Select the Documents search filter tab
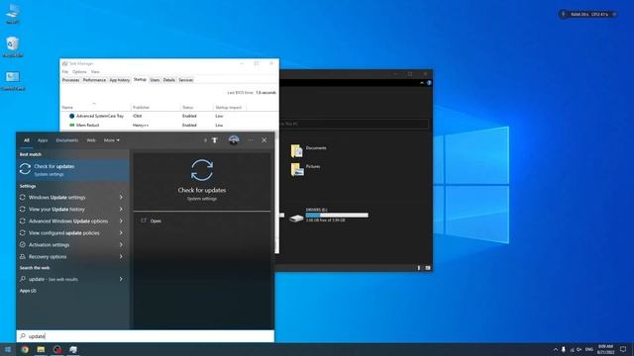The height and width of the screenshot is (356, 634). [67, 140]
